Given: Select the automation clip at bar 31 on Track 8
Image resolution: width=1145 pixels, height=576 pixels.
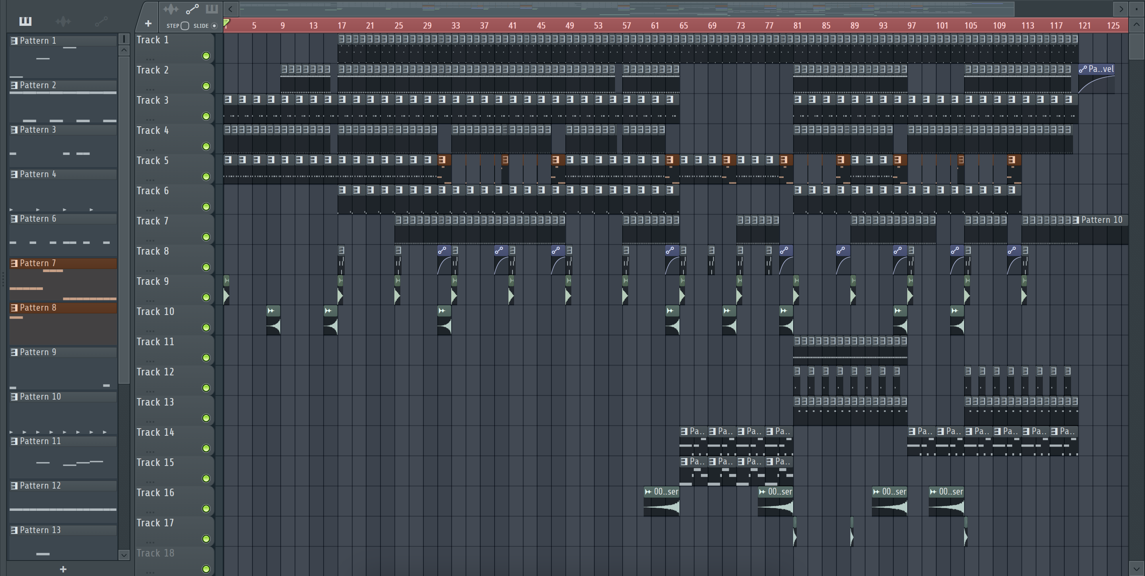Looking at the screenshot, I should (444, 260).
